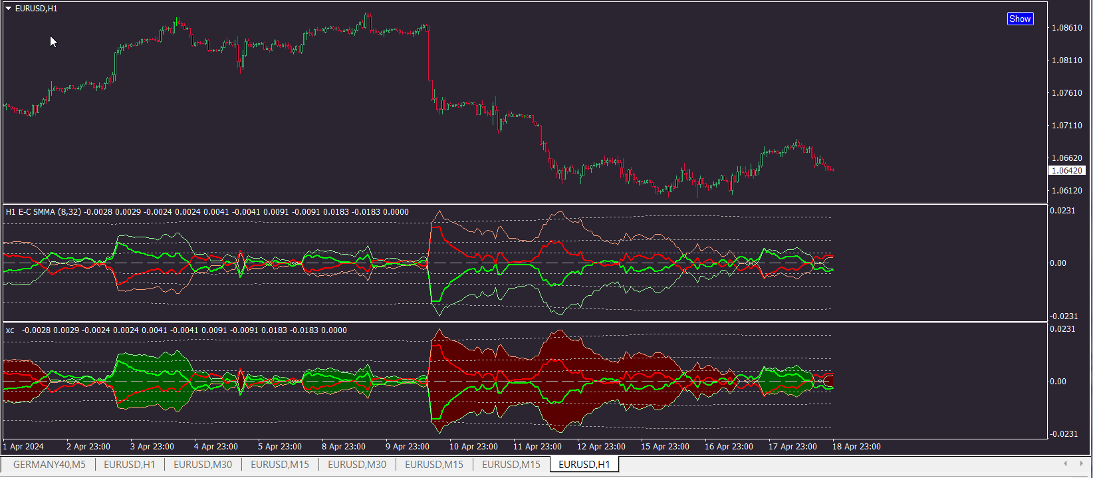Click the 11 Apr 23:00 time label
The width and height of the screenshot is (1093, 478).
point(537,447)
